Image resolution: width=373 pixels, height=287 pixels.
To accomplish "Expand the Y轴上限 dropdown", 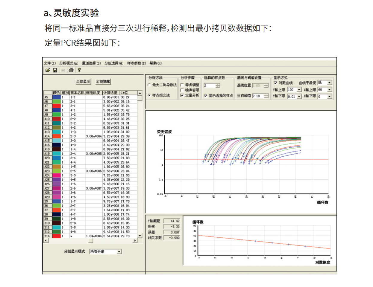I will tap(299, 90).
